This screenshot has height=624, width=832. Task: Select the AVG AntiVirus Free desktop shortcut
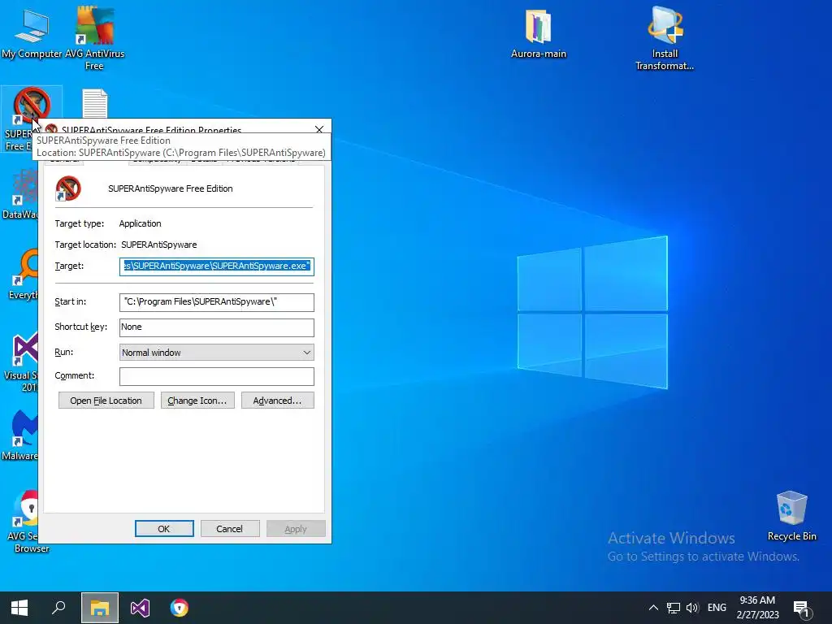point(94,37)
